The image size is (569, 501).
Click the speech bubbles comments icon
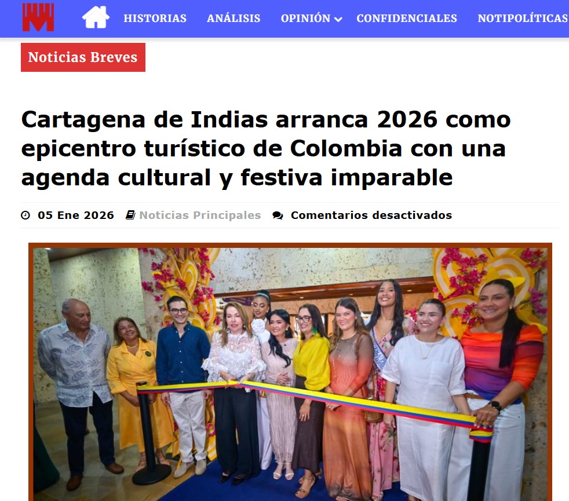[278, 215]
